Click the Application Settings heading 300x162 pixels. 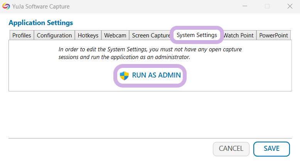pos(40,23)
